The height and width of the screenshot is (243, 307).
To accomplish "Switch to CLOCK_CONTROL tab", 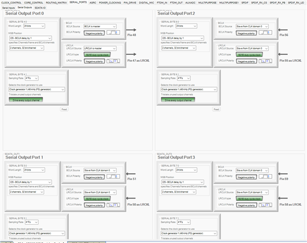I will [x=11, y=3].
